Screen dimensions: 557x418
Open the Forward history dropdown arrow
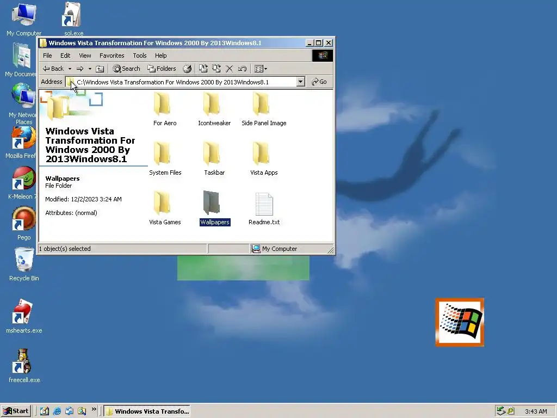click(90, 69)
